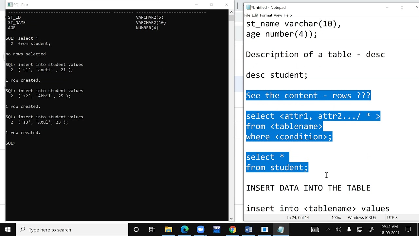The height and width of the screenshot is (236, 419).
Task: Maximize the SQL Plus window
Action: 211,5
